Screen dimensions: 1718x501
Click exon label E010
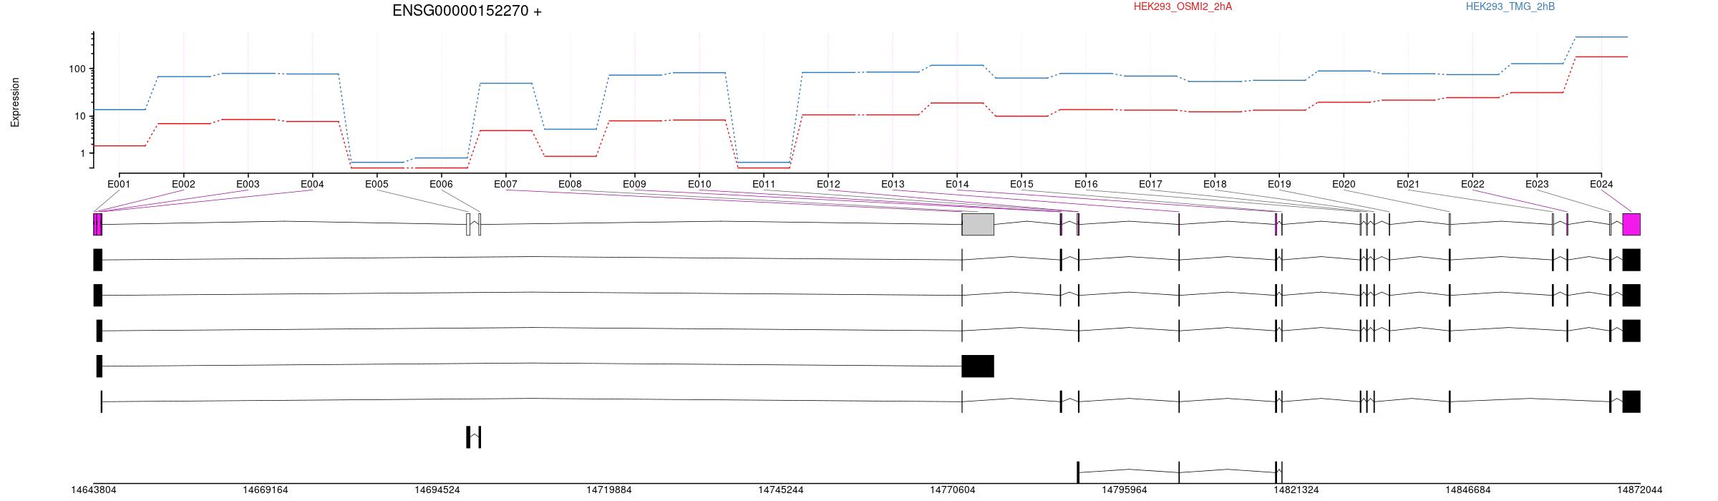click(x=699, y=184)
